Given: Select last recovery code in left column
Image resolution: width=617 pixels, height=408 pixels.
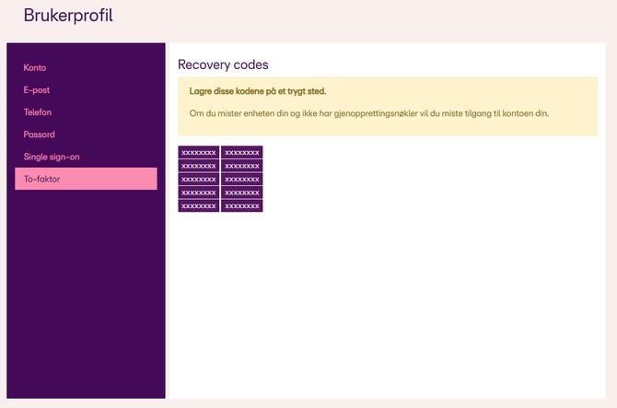Looking at the screenshot, I should point(198,205).
